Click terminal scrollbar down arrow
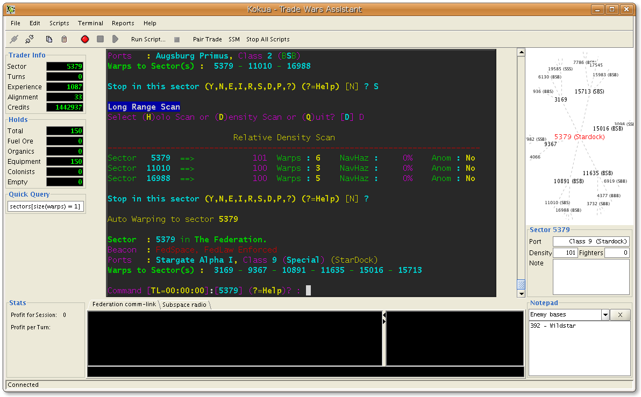The width and height of the screenshot is (641, 397). pyautogui.click(x=521, y=293)
